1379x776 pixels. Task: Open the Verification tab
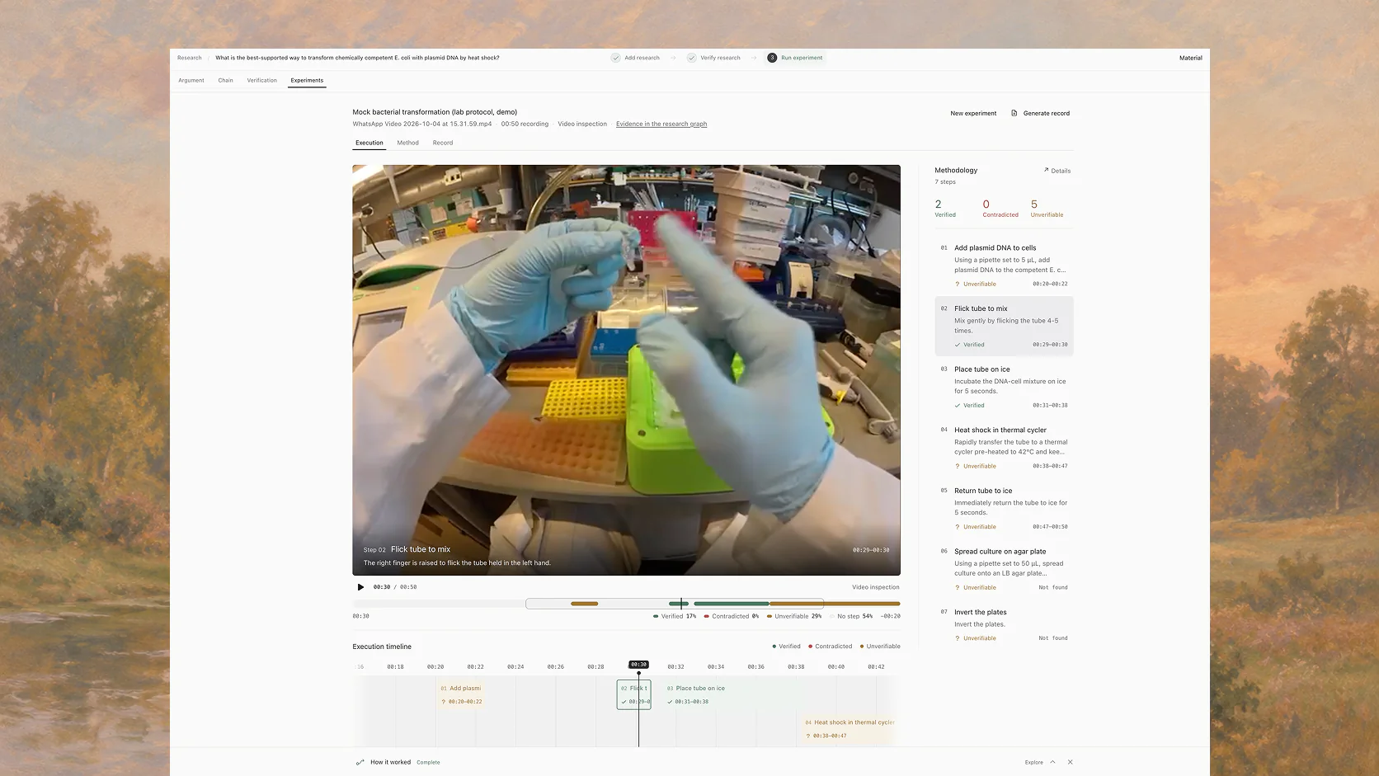pos(261,80)
